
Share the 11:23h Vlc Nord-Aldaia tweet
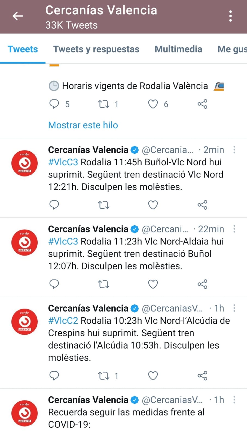pos(202,284)
